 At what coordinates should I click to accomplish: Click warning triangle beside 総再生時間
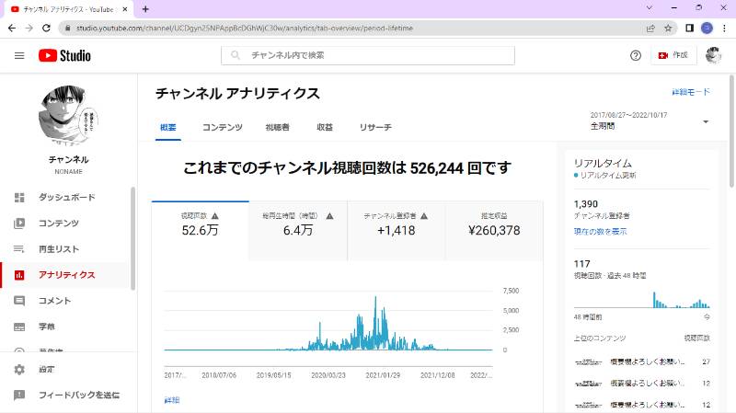point(329,216)
